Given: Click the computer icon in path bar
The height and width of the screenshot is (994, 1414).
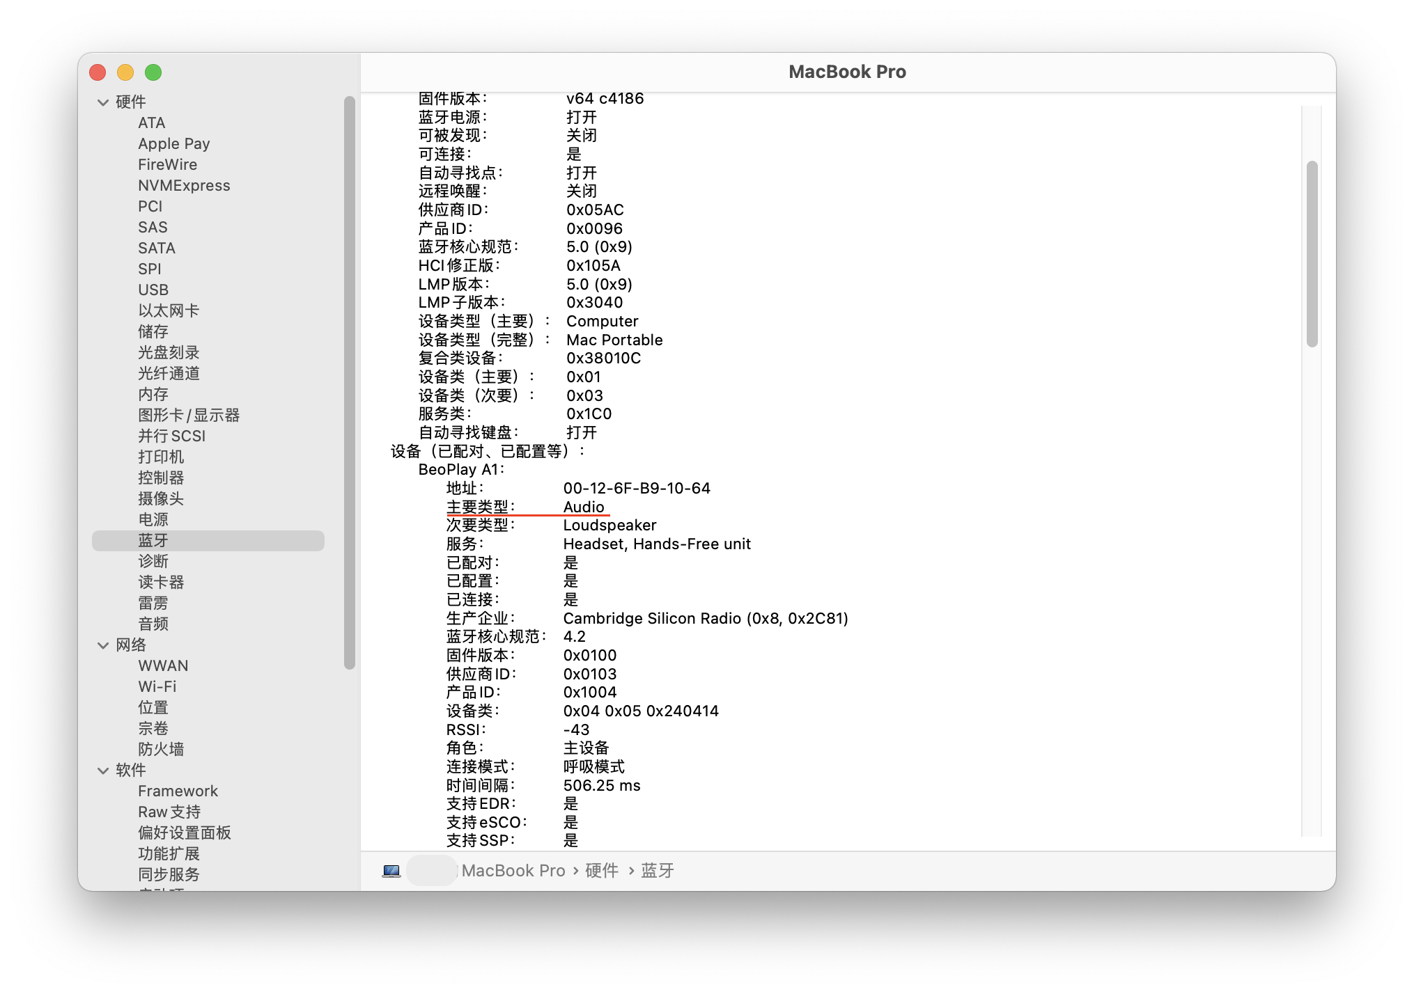Looking at the screenshot, I should pos(391,871).
